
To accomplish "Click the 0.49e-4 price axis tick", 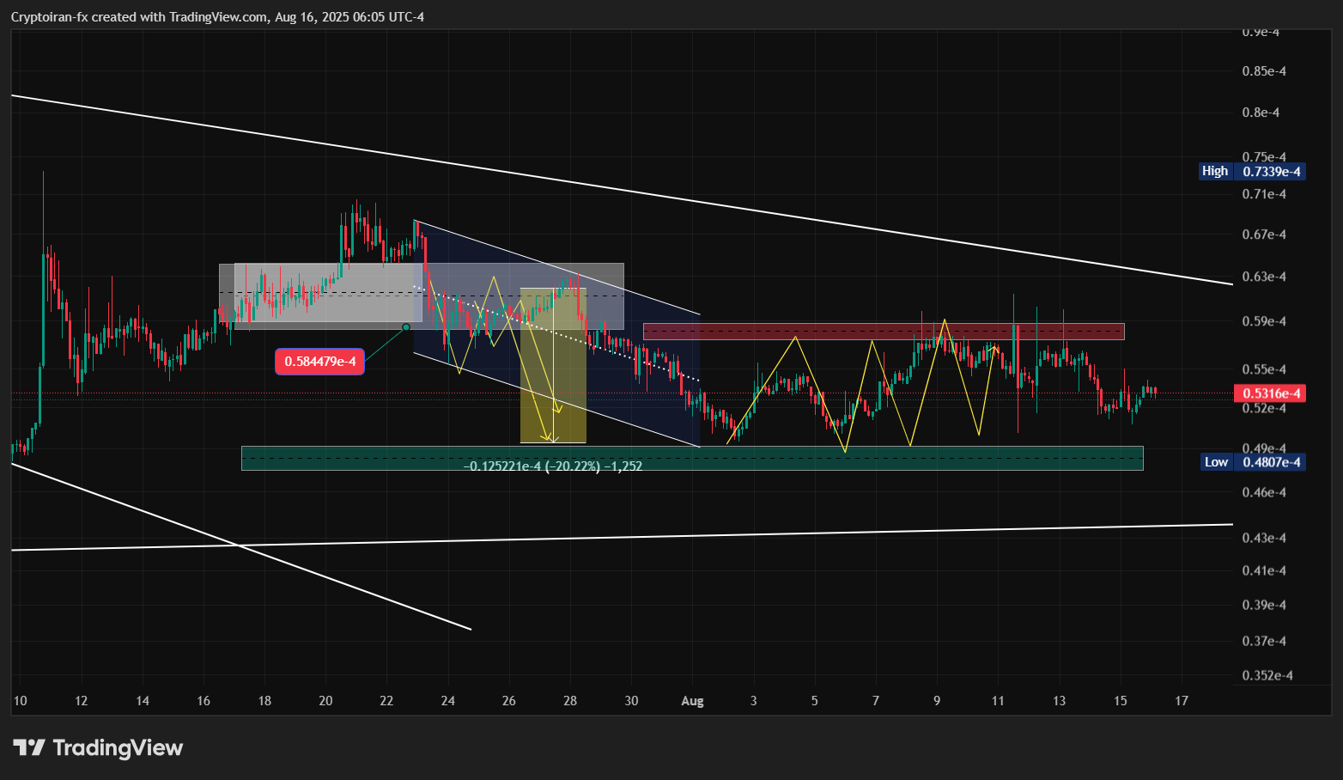I will click(x=1264, y=448).
